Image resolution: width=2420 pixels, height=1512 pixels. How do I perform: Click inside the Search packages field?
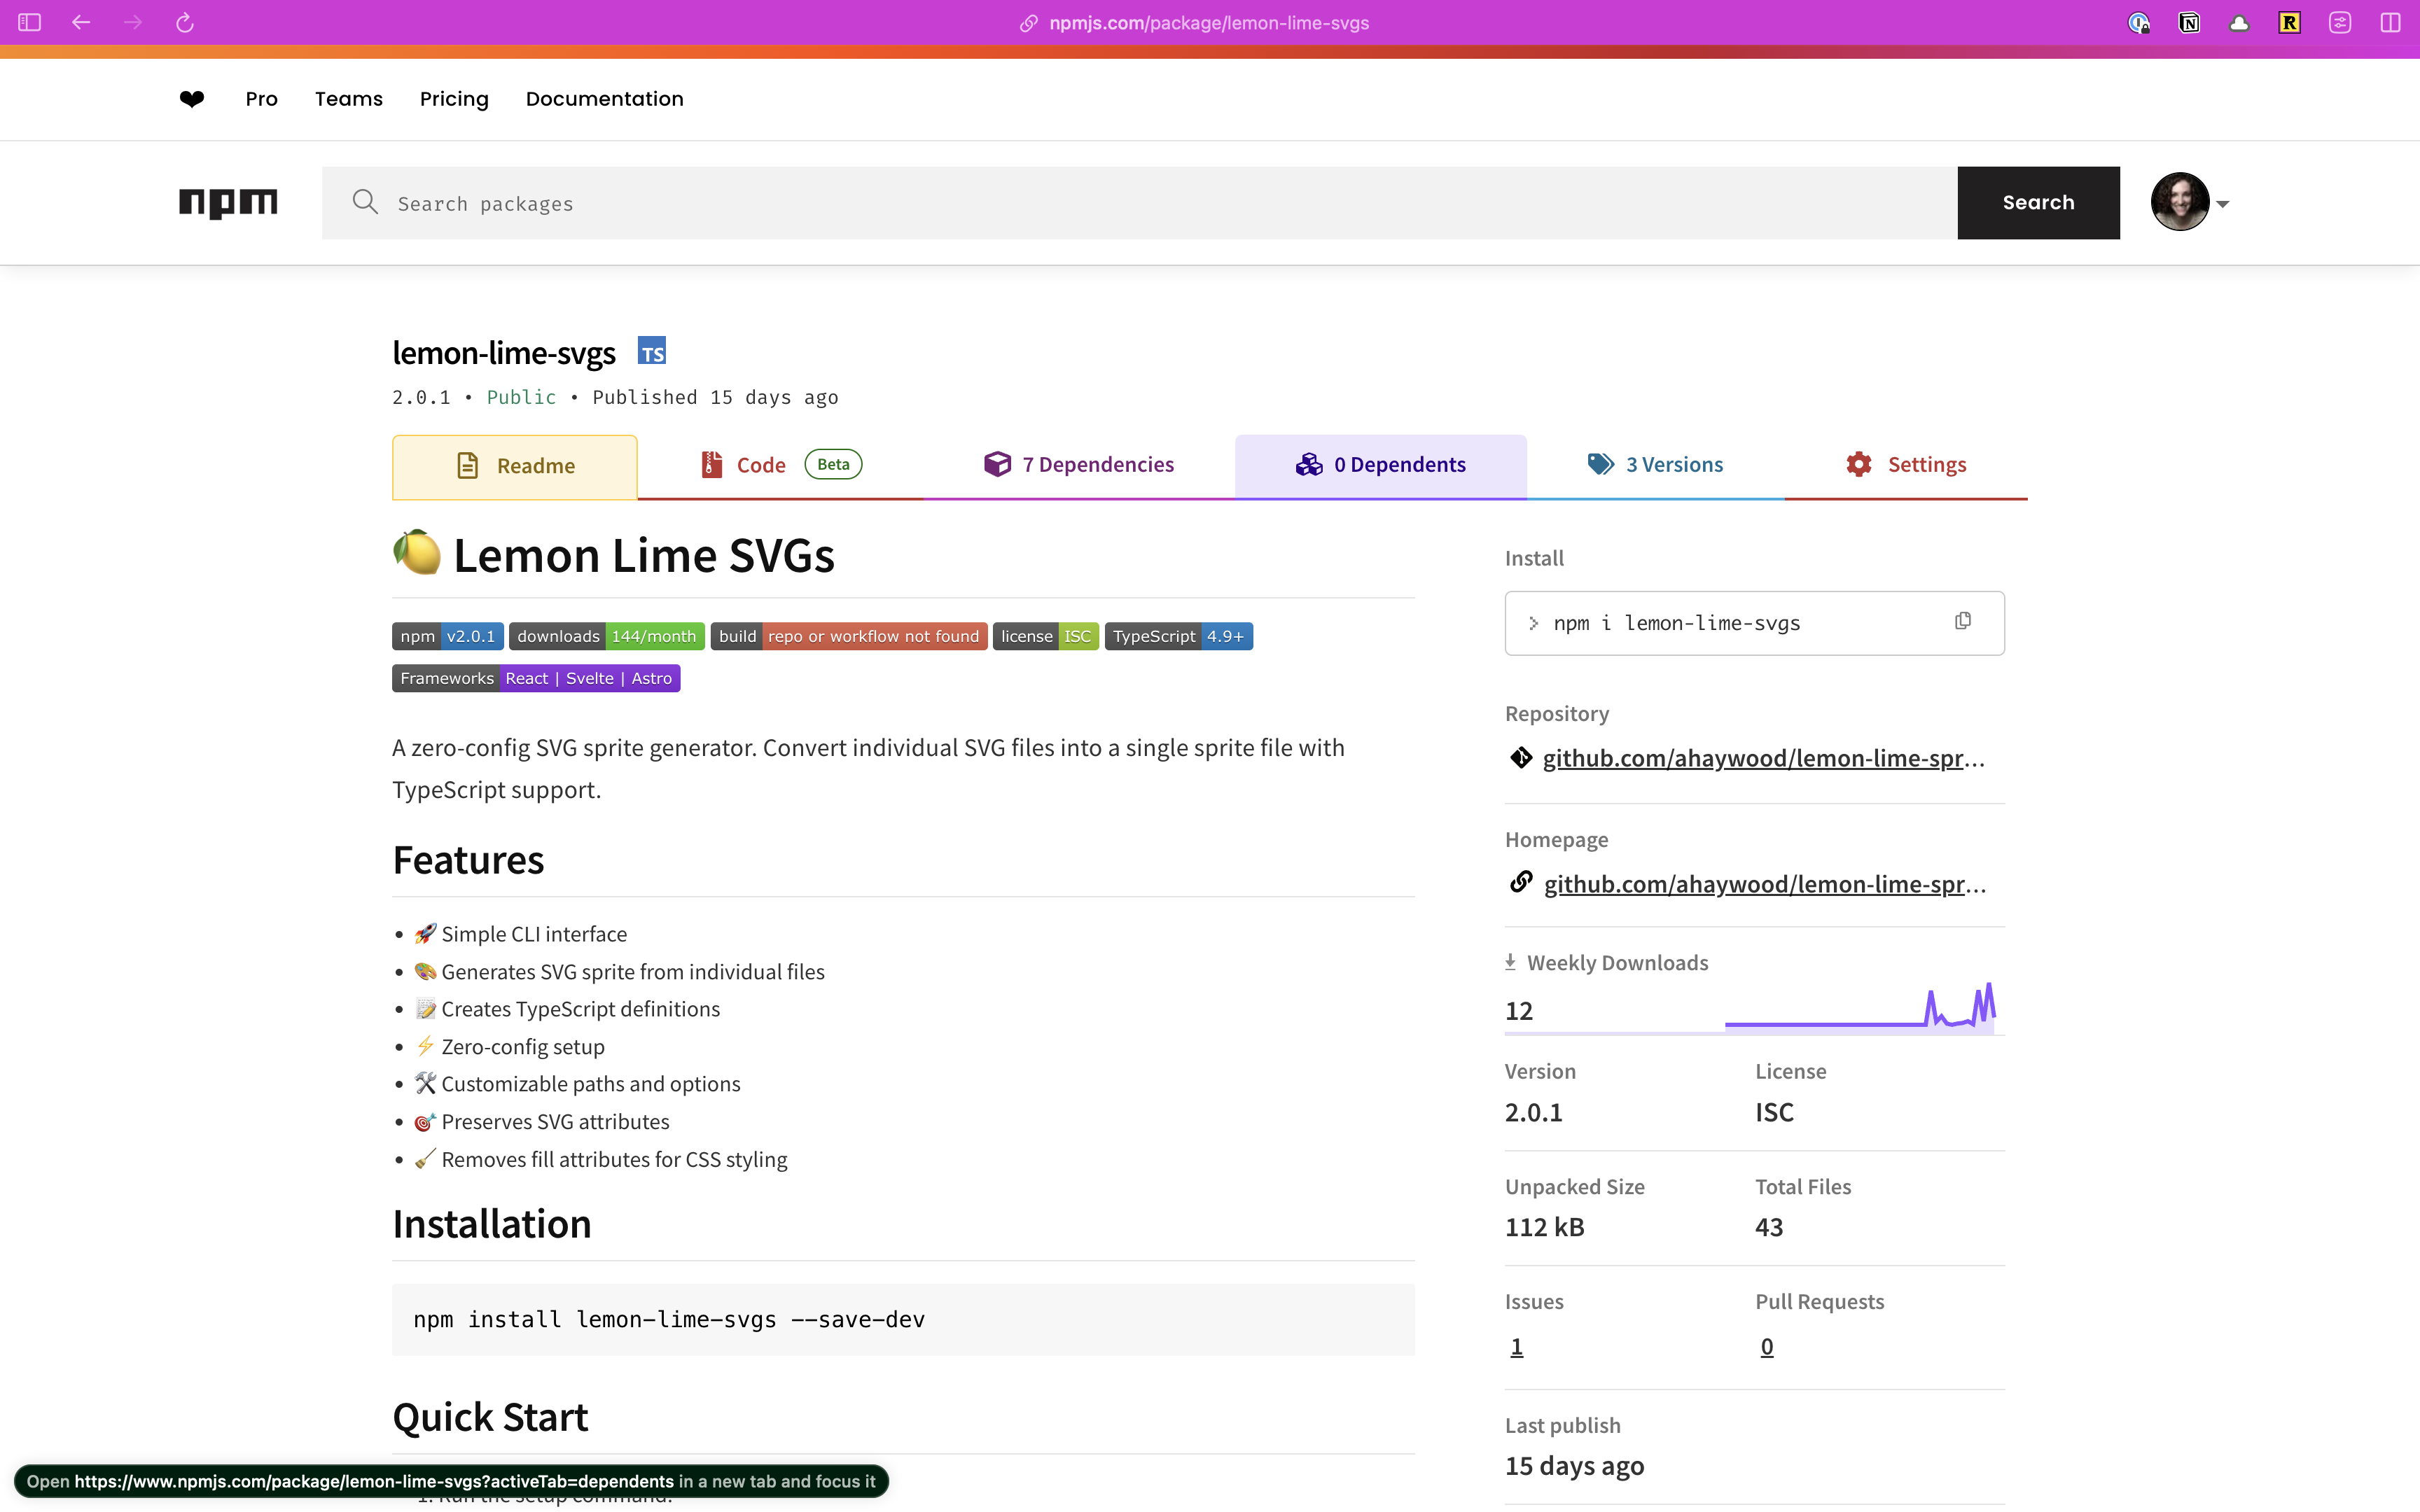[x=700, y=203]
